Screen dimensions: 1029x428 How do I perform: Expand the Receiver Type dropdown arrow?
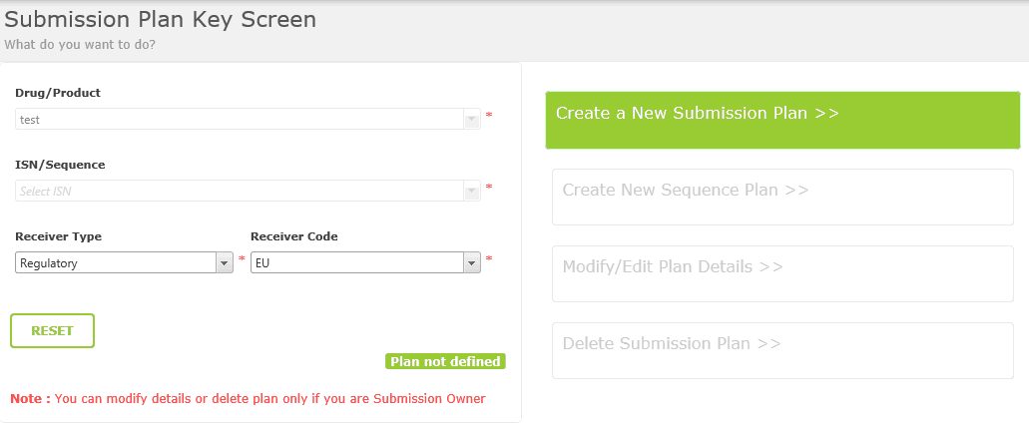(225, 263)
